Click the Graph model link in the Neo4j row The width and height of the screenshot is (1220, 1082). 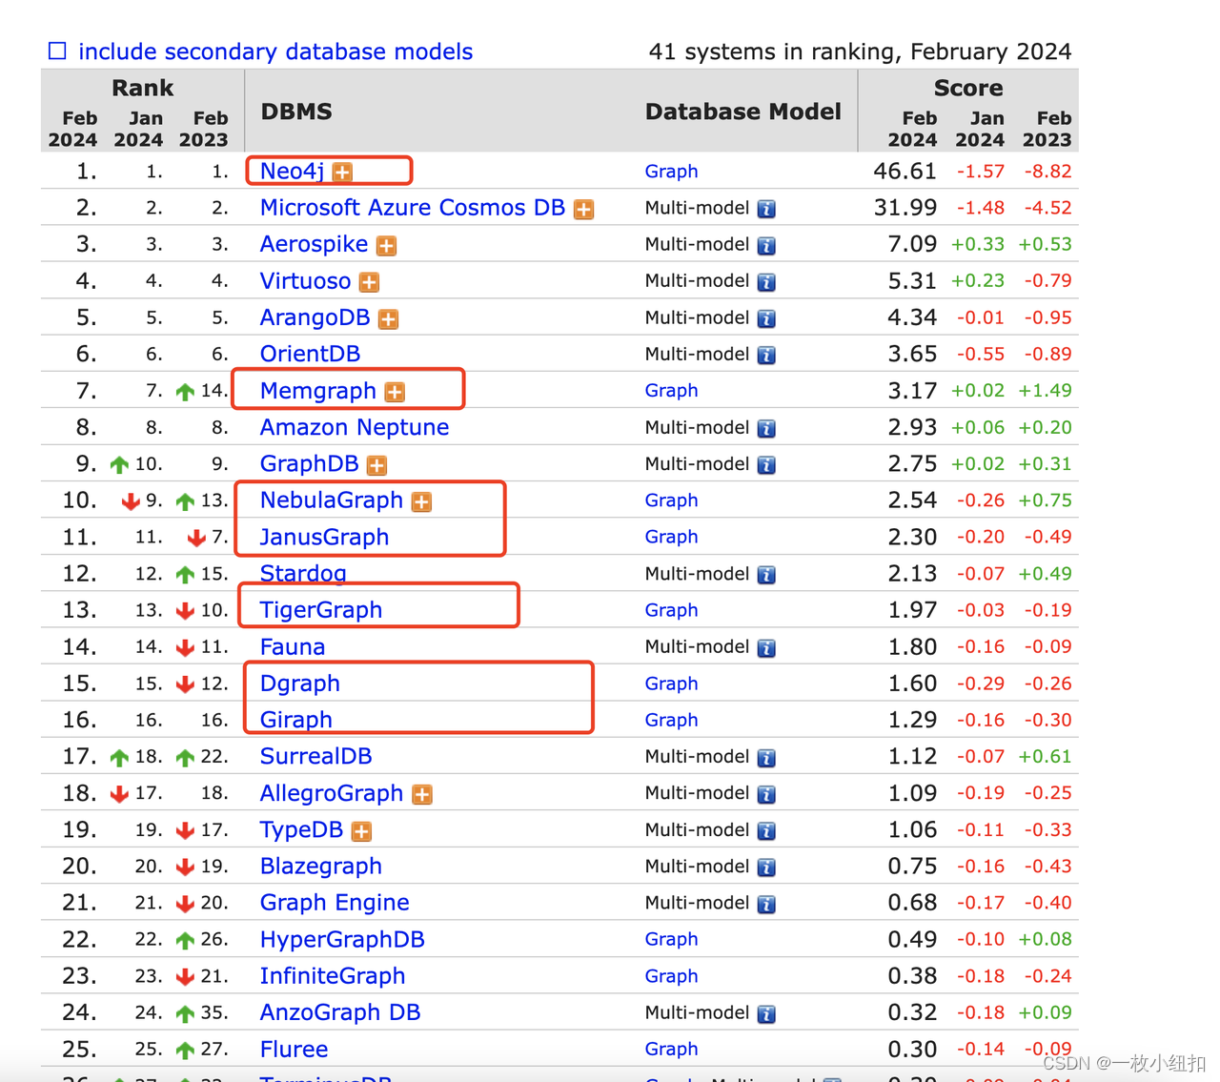[671, 172]
